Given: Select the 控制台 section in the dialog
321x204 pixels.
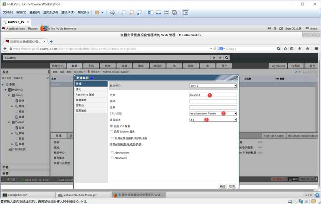Looking at the screenshot, I should [x=91, y=105].
